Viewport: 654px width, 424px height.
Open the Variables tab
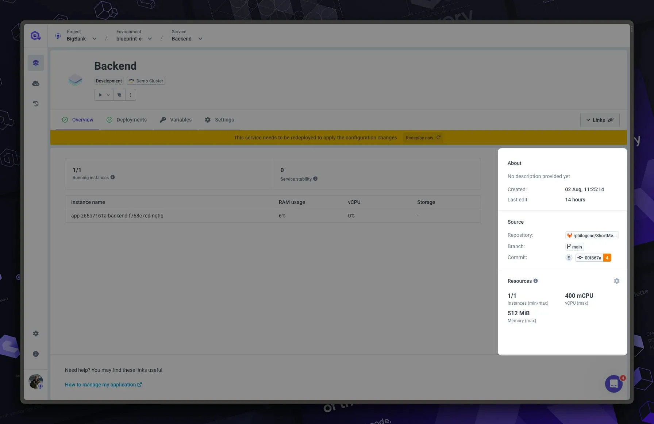181,120
